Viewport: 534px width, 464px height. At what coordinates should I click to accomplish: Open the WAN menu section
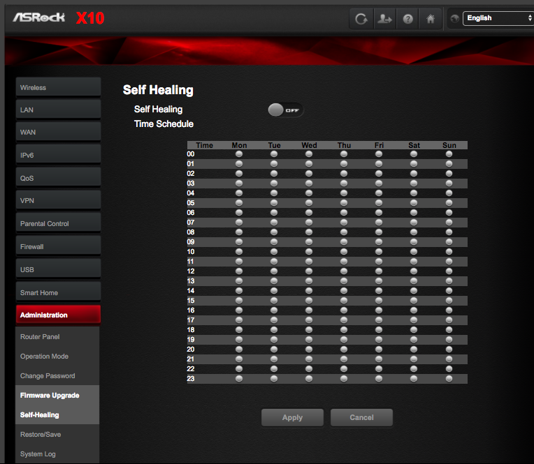(58, 133)
